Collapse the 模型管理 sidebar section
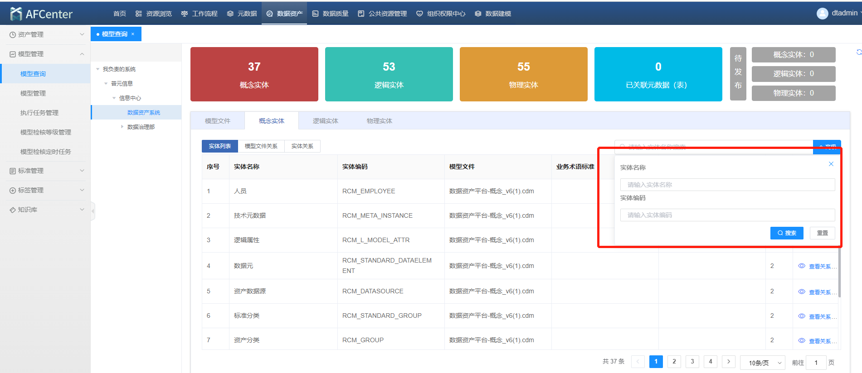Screen dimensions: 862x373 (45, 54)
